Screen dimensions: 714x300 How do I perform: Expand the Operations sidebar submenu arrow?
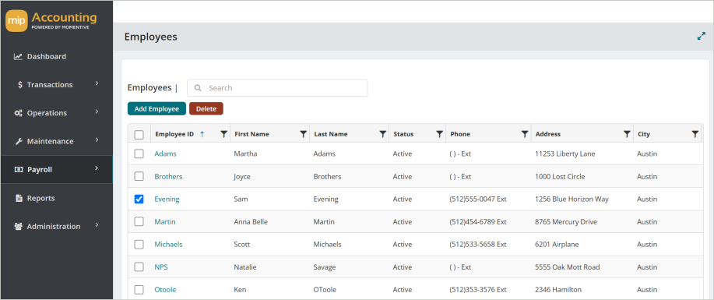pos(97,112)
